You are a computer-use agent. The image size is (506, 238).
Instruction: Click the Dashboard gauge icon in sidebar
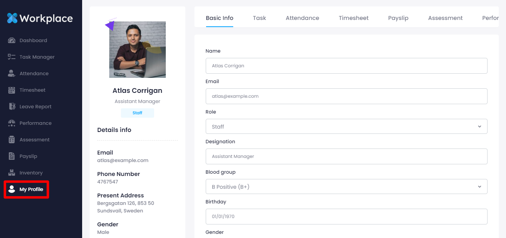[12, 41]
